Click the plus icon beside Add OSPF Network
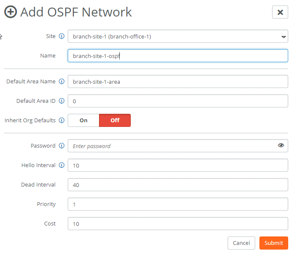This screenshot has width=292, height=261. coord(11,12)
